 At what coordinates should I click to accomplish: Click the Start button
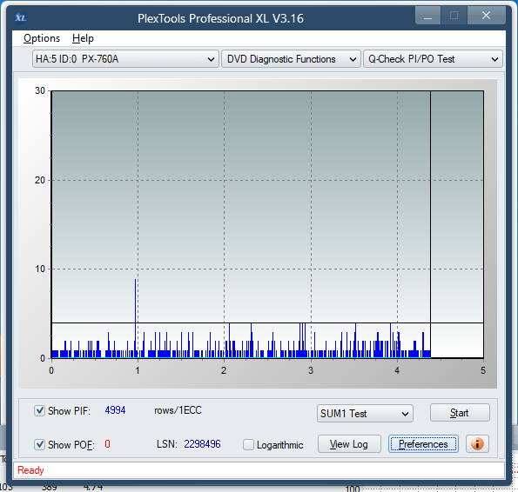point(460,413)
